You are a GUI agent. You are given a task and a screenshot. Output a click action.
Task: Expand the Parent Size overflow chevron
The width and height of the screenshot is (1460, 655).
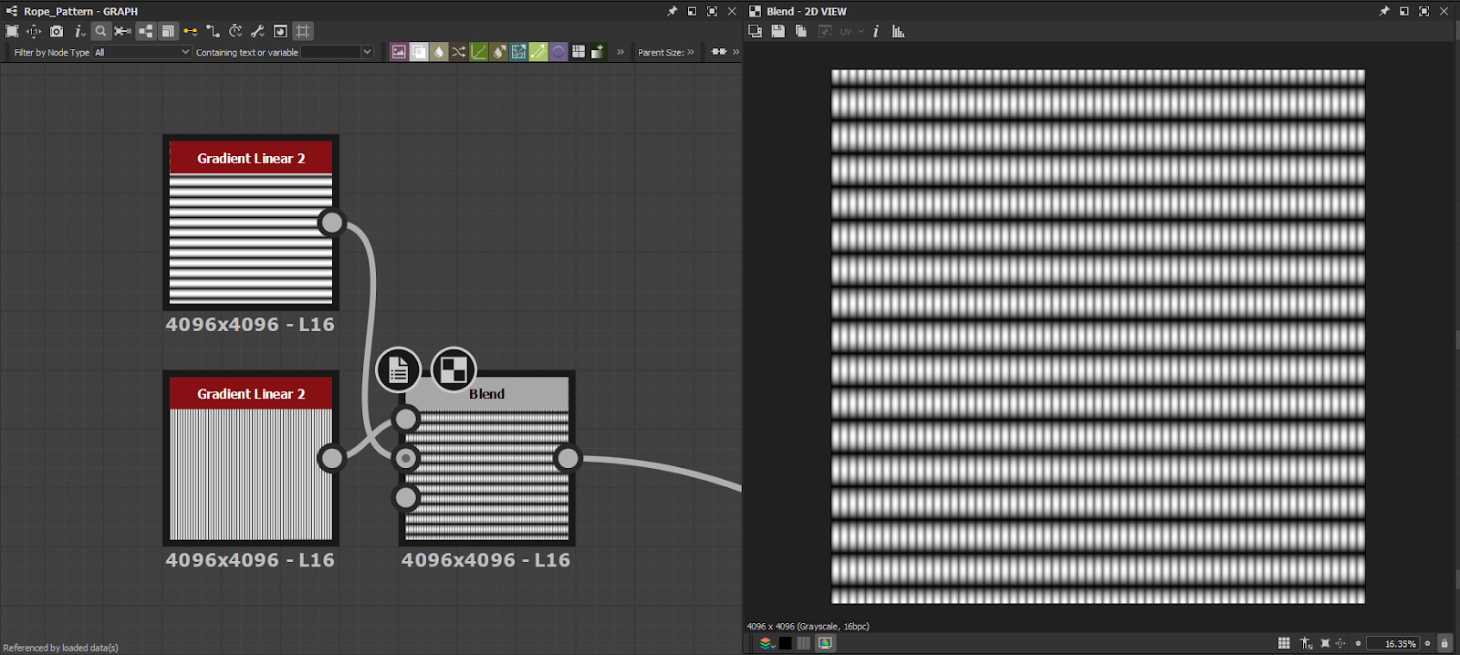[x=691, y=52]
